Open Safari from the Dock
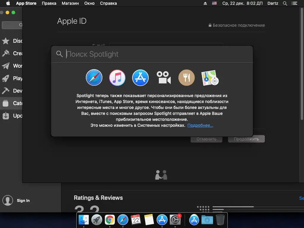Image resolution: width=304 pixels, height=228 pixels. click(x=123, y=220)
